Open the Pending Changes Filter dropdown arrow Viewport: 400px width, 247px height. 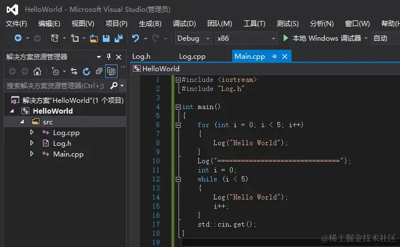click(x=64, y=72)
